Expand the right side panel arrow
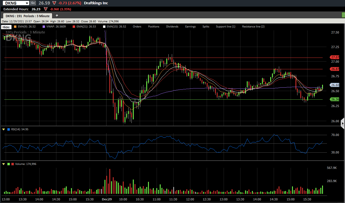 (343, 123)
